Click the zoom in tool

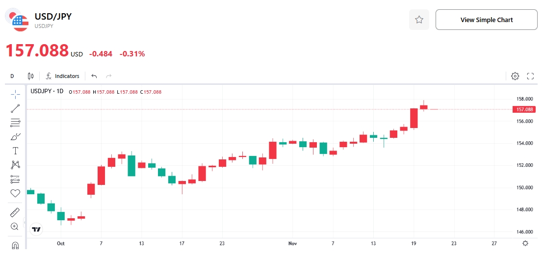click(15, 227)
